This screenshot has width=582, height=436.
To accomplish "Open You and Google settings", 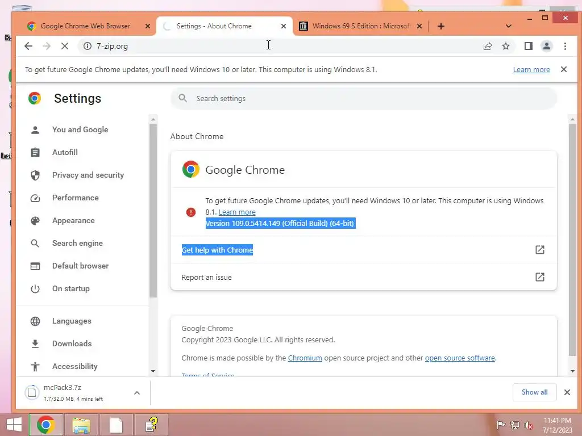I will coord(80,129).
